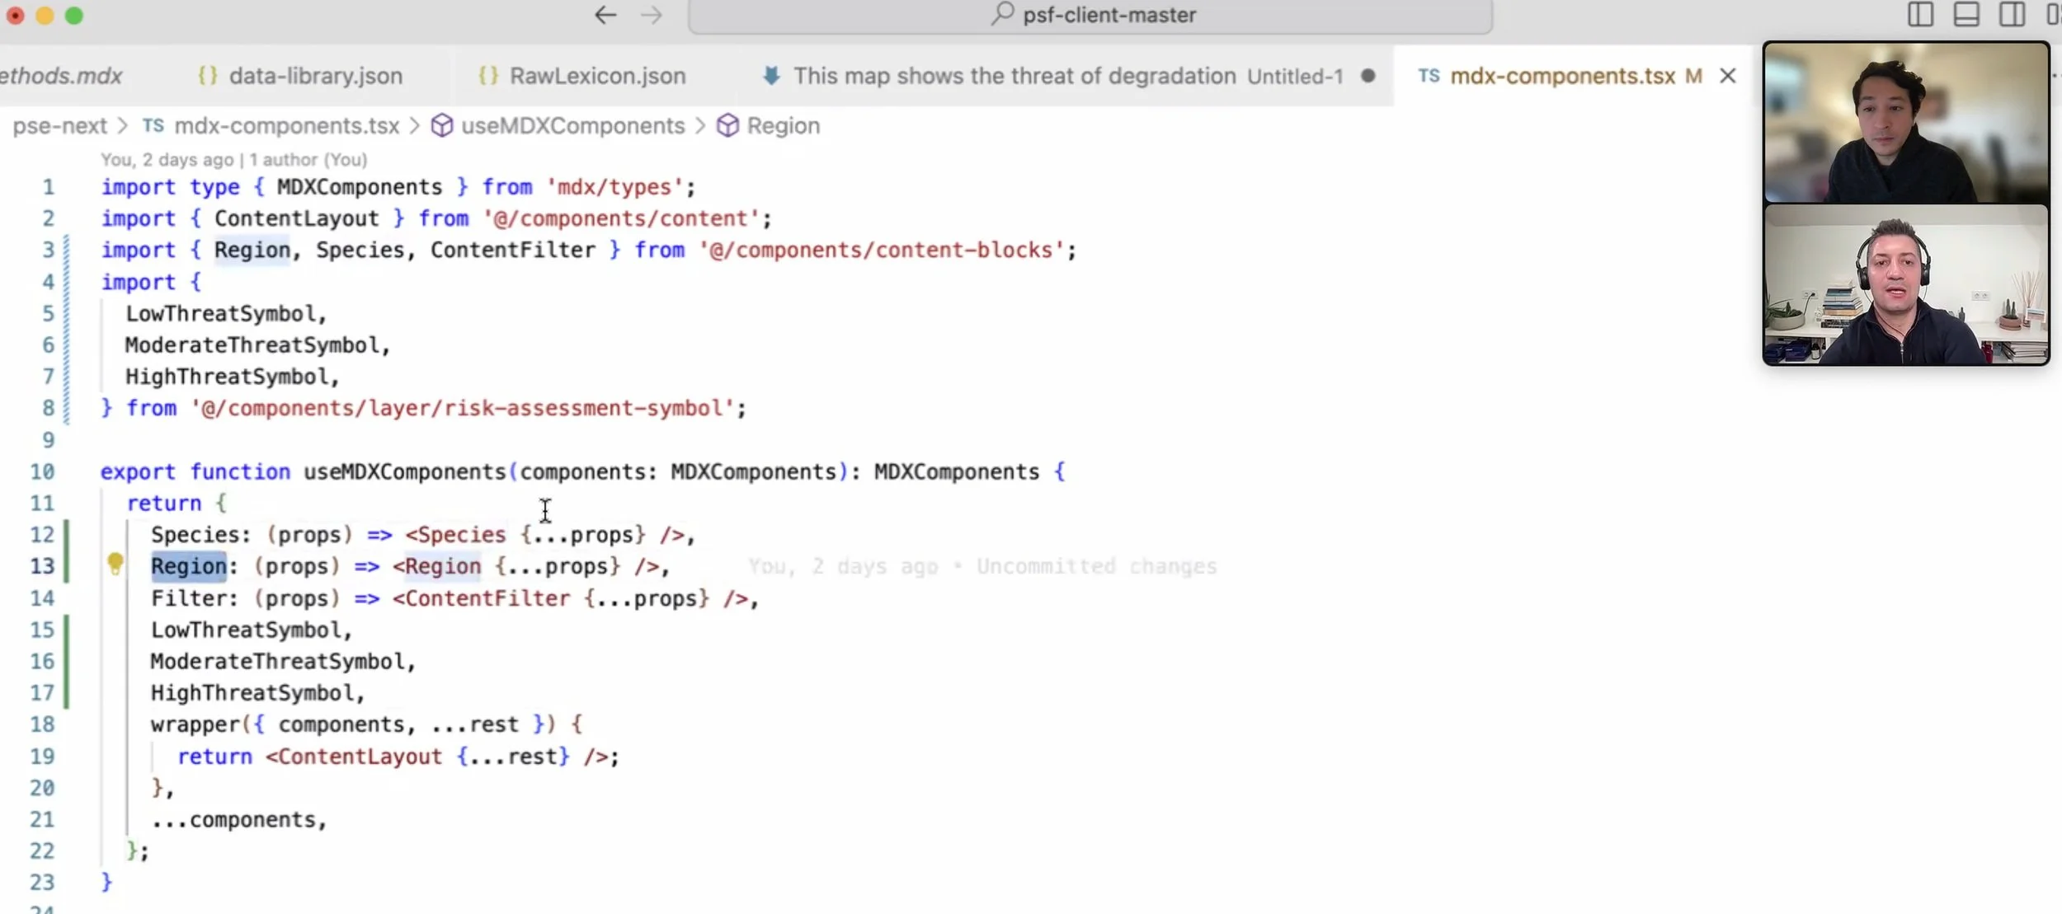Viewport: 2062px width, 914px height.
Task: Click the search magnifier in command center
Action: point(1002,14)
